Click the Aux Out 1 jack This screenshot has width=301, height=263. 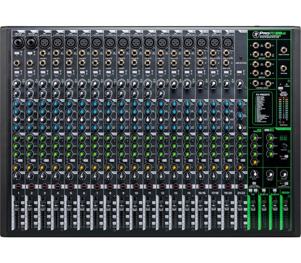tap(255, 46)
